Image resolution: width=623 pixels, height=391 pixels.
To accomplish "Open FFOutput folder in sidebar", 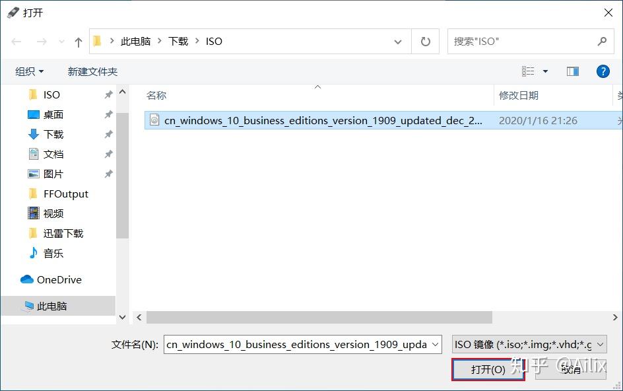I will tap(65, 194).
